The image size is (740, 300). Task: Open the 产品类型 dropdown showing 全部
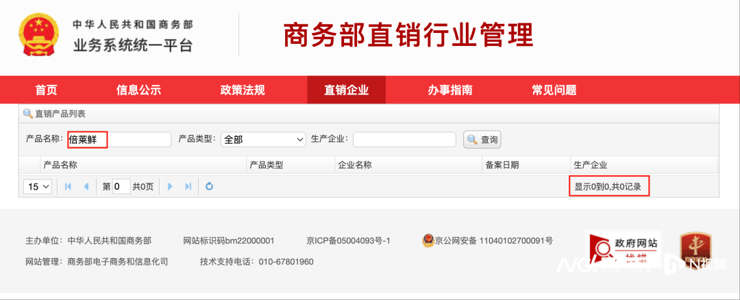coord(263,140)
